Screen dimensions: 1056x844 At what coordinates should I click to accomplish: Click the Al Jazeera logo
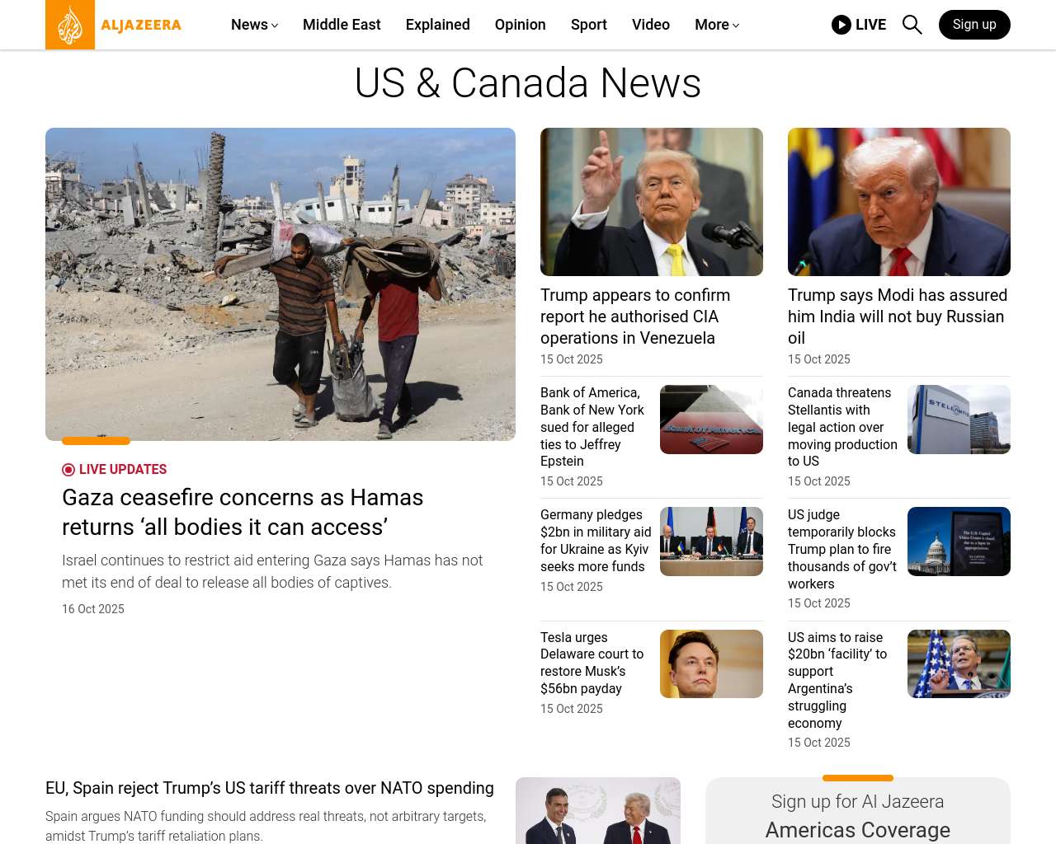click(x=113, y=25)
